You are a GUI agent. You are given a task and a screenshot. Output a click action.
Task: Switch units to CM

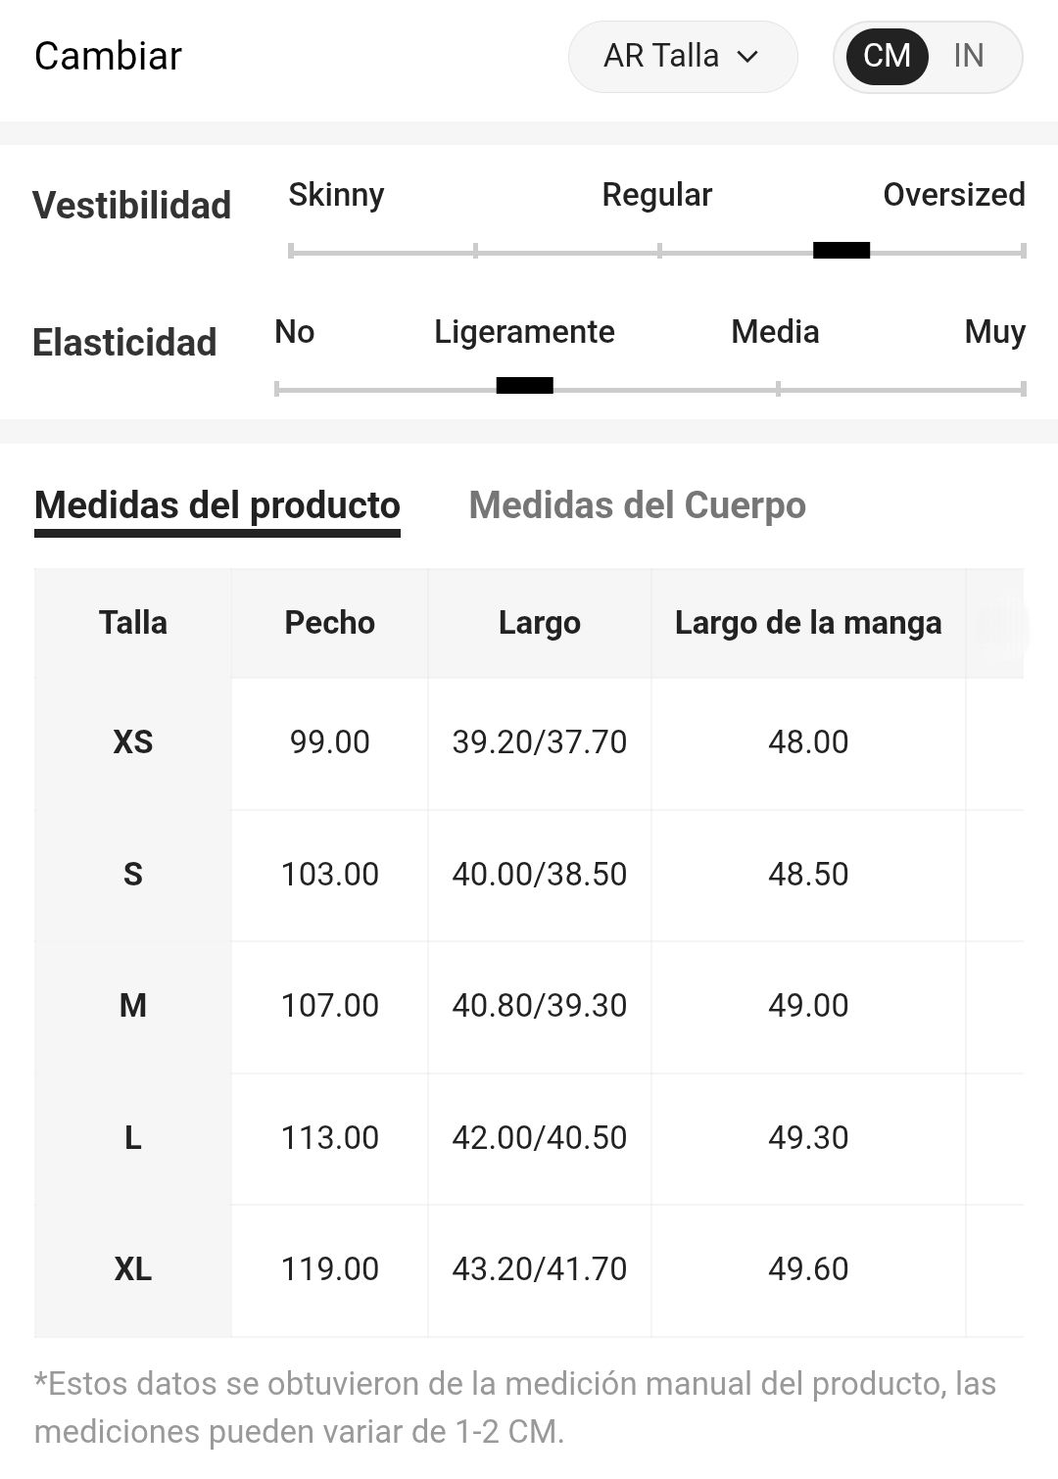(887, 57)
